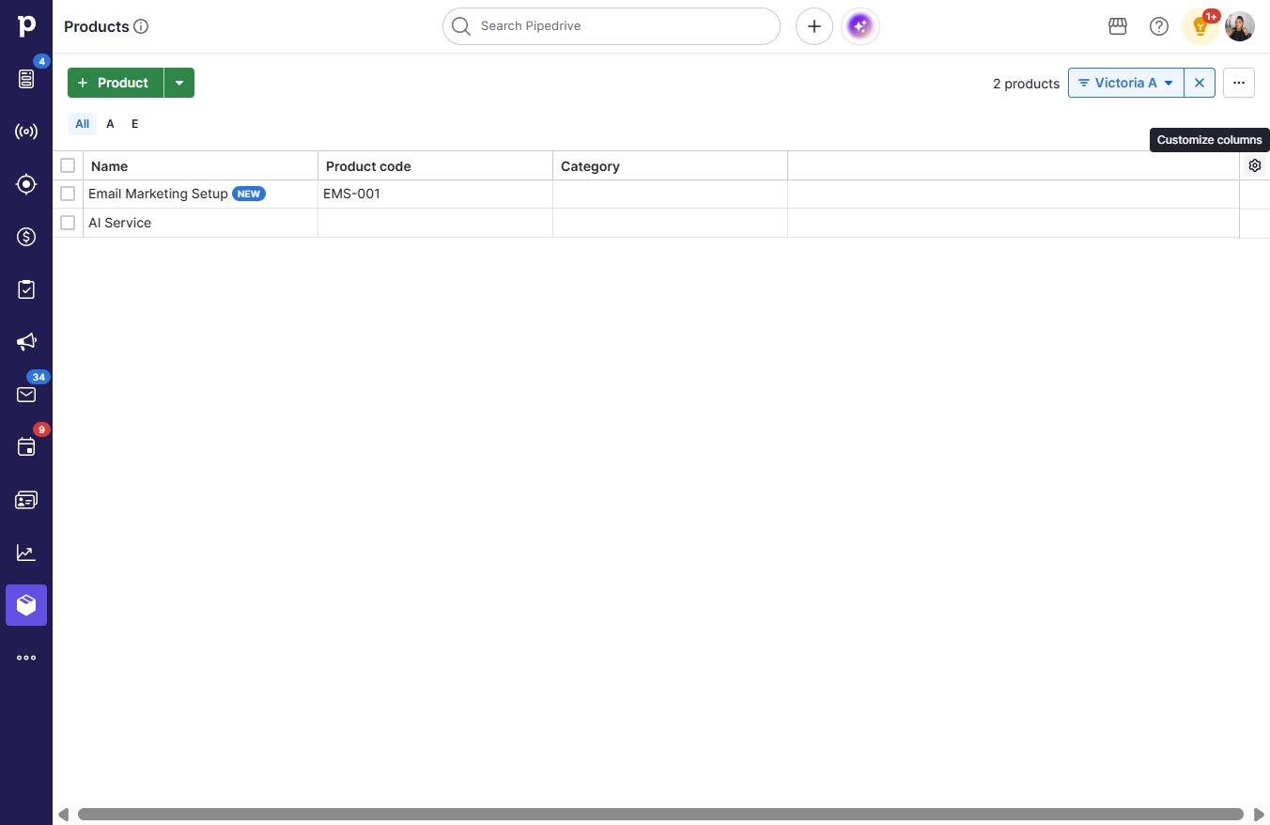
Task: Click the EMS-001 product code cell
Action: click(x=435, y=194)
